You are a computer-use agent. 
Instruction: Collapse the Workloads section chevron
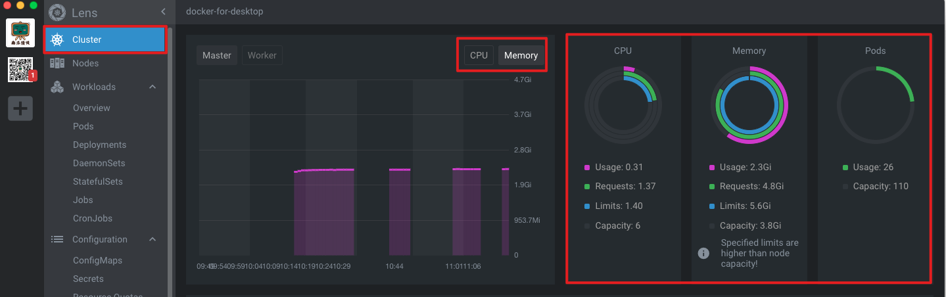coord(153,87)
